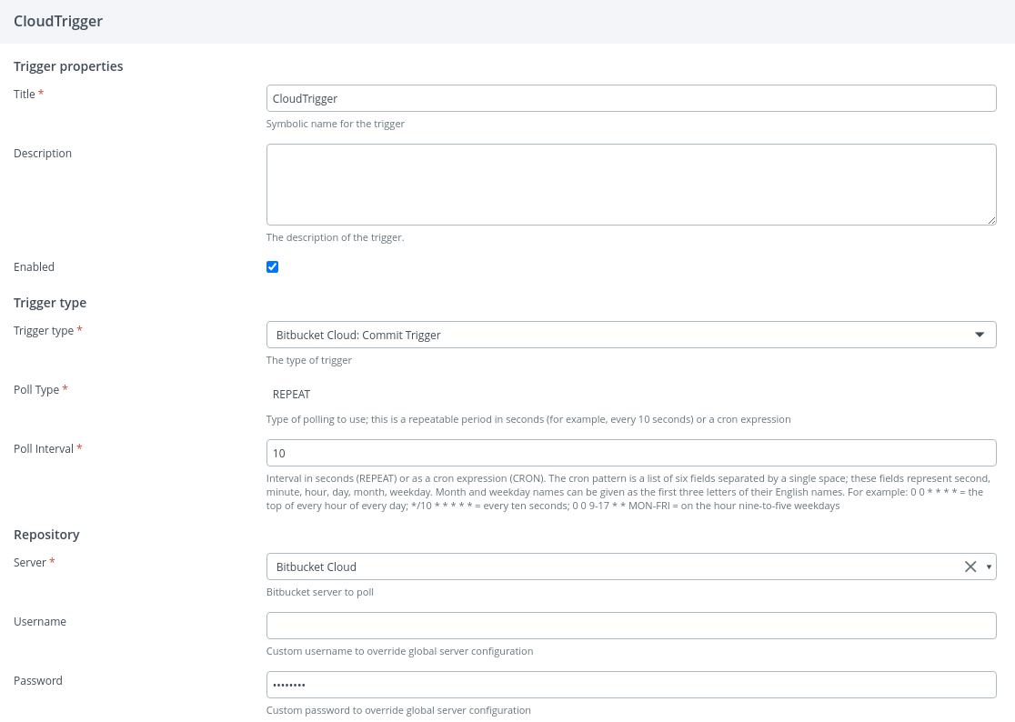Click the Bitbucket Cloud server value text

[317, 567]
